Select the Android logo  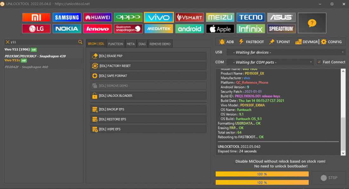[189, 29]
